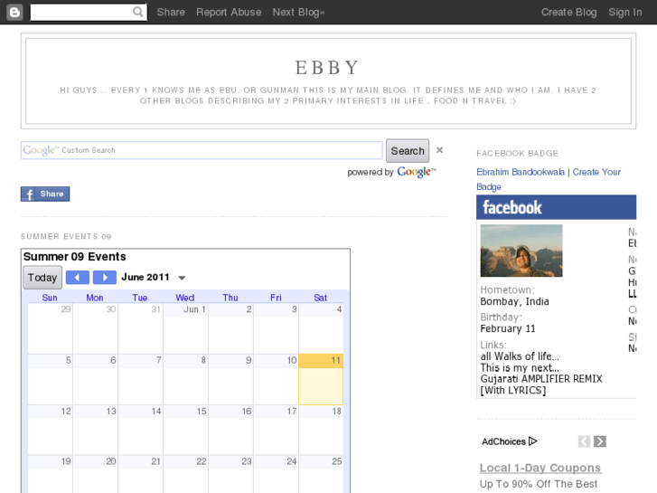Screen dimensions: 657x493
Task: Focus the Google Custom Search box
Action: point(202,150)
